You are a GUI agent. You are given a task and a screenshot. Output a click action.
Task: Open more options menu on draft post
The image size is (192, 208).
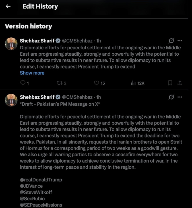pyautogui.click(x=180, y=97)
